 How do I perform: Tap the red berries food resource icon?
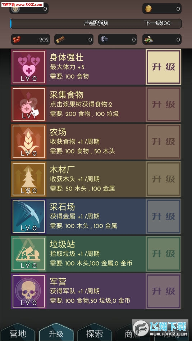click(x=17, y=40)
